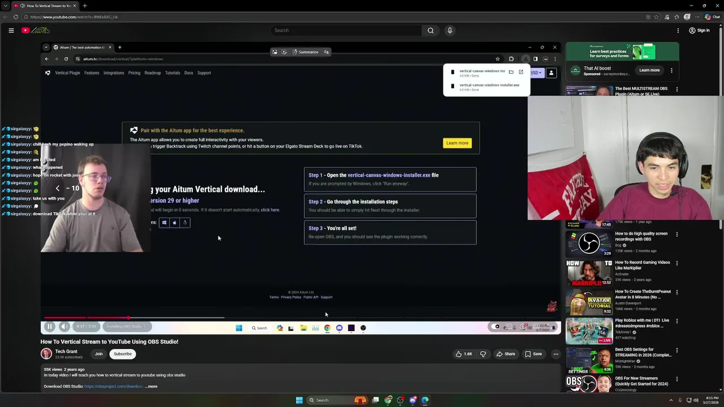Follow the obsproject.com download link

tap(114, 386)
